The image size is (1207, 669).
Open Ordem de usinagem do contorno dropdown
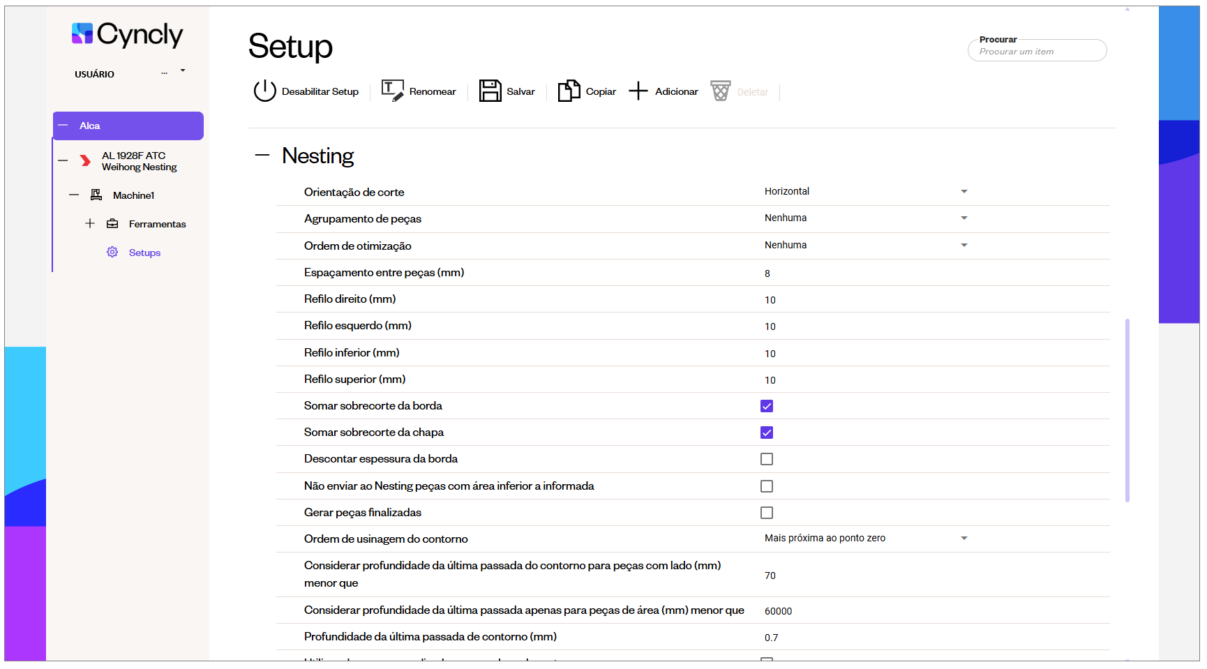coord(866,538)
